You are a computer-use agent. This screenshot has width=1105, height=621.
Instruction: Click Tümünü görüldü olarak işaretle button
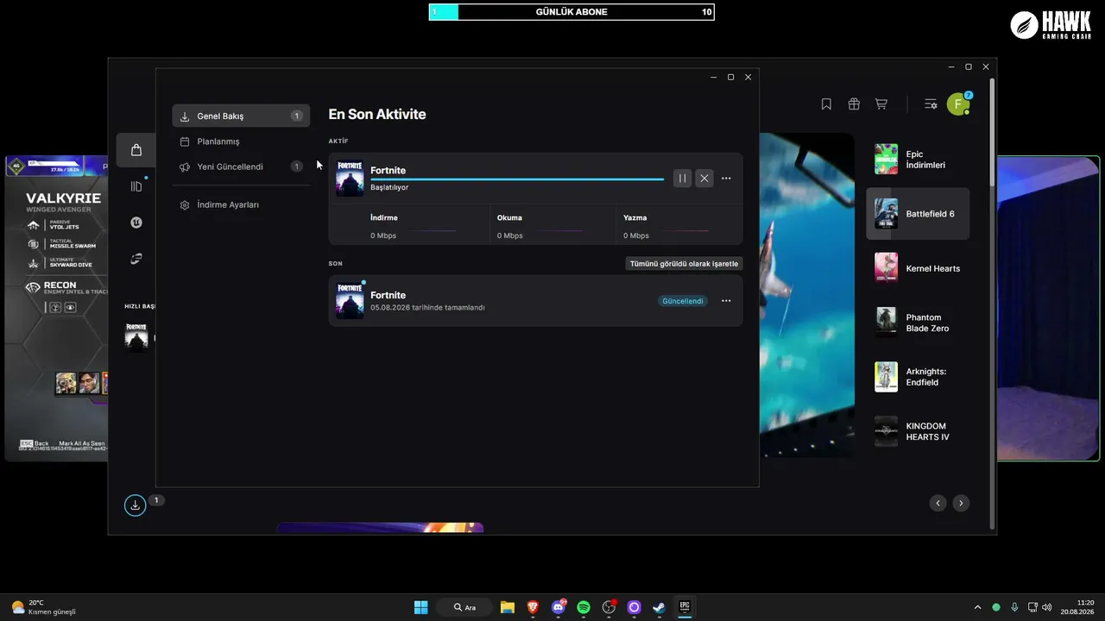(684, 264)
